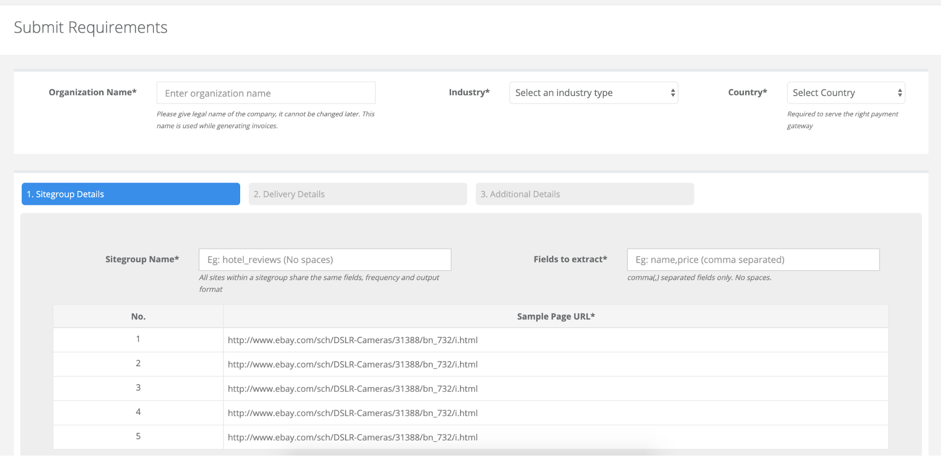
Task: Open the Industry selection dropdown
Action: tap(593, 93)
